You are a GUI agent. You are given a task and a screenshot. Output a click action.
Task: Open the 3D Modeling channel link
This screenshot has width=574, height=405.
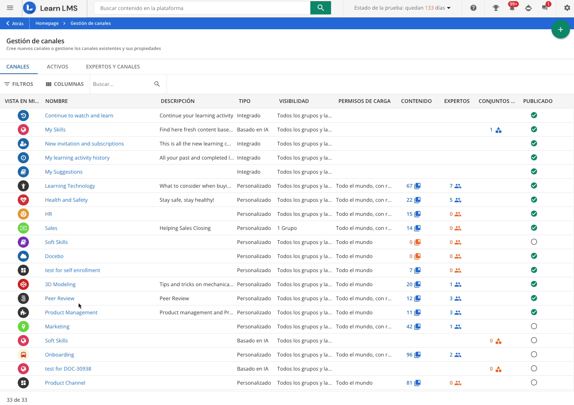coord(60,284)
